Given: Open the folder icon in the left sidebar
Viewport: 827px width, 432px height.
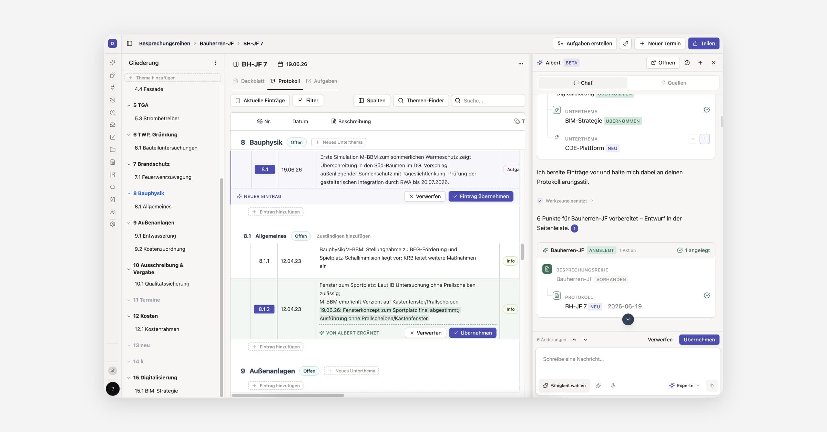Looking at the screenshot, I should click(113, 150).
